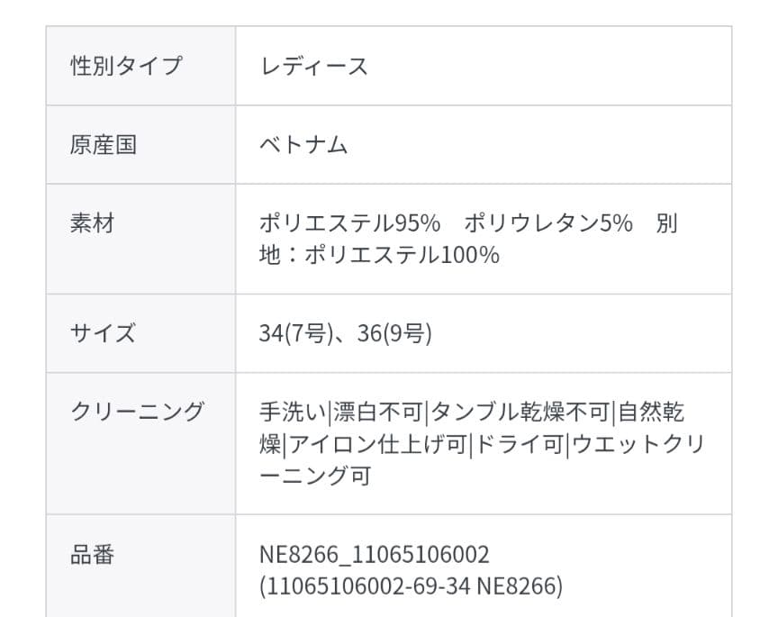The height and width of the screenshot is (617, 778).
Task: Click the 性別タイプ row label
Action: pyautogui.click(x=126, y=66)
